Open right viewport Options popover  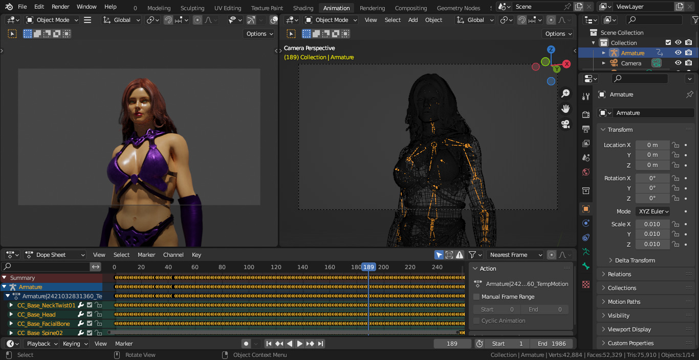pos(558,34)
